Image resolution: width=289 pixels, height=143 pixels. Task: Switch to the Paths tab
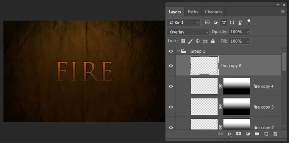point(193,12)
